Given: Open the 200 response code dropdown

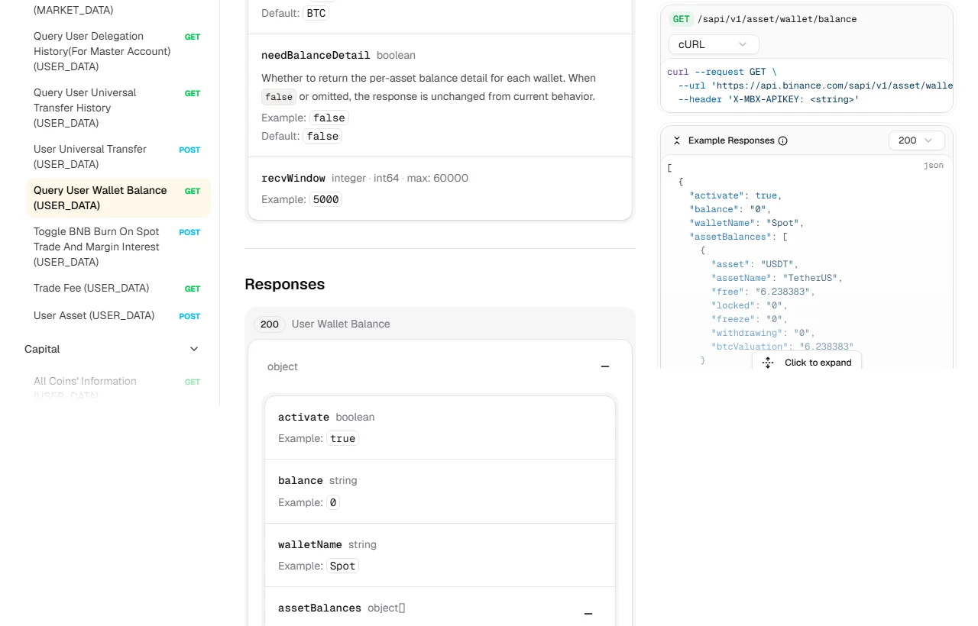Looking at the screenshot, I should (x=917, y=140).
